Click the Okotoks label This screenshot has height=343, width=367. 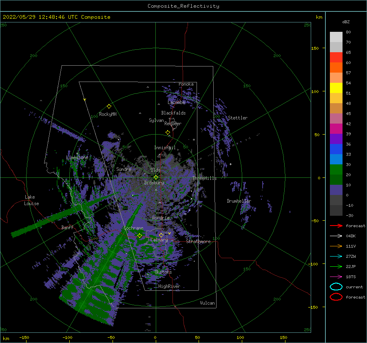pos(163,272)
